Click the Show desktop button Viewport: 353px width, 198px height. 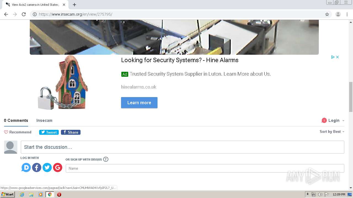[x=350, y=194]
